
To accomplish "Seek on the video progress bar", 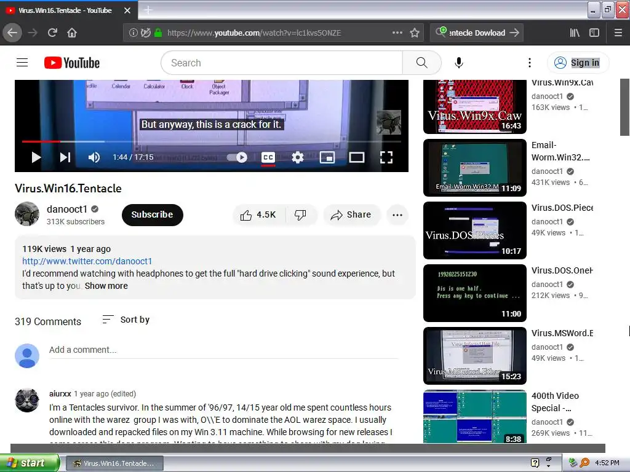I will click(x=212, y=141).
